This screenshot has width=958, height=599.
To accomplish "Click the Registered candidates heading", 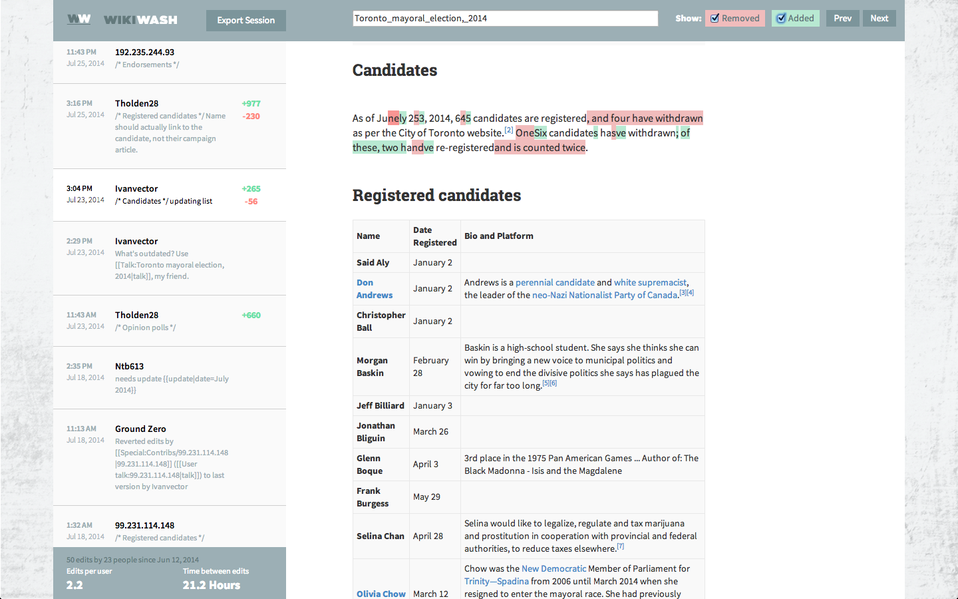I will click(x=436, y=195).
